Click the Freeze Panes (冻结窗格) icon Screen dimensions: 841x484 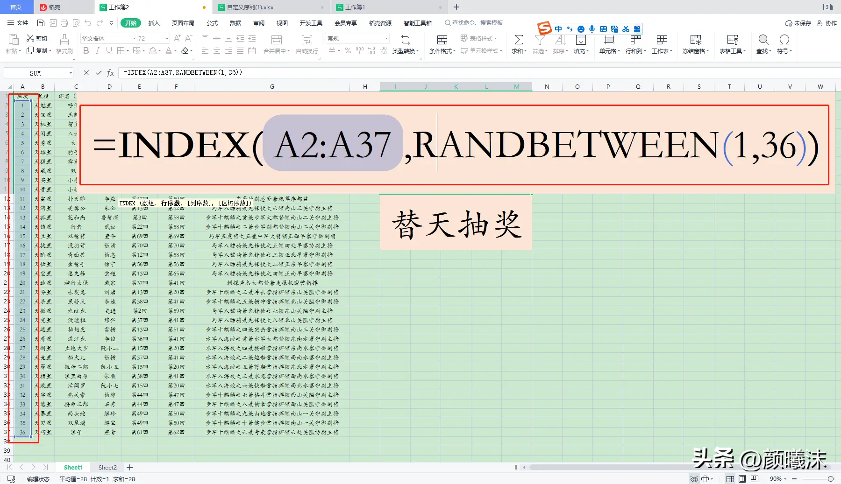(696, 40)
